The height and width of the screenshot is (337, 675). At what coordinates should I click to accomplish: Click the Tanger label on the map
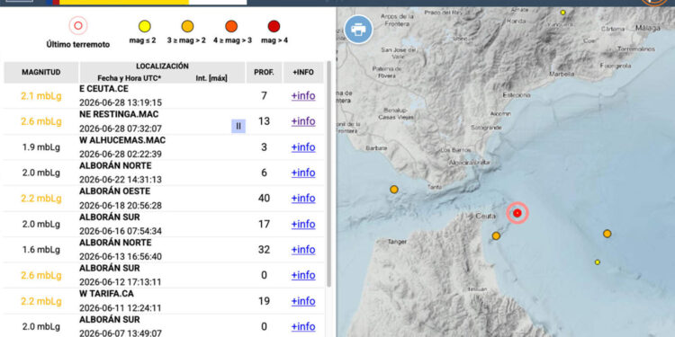(397, 242)
